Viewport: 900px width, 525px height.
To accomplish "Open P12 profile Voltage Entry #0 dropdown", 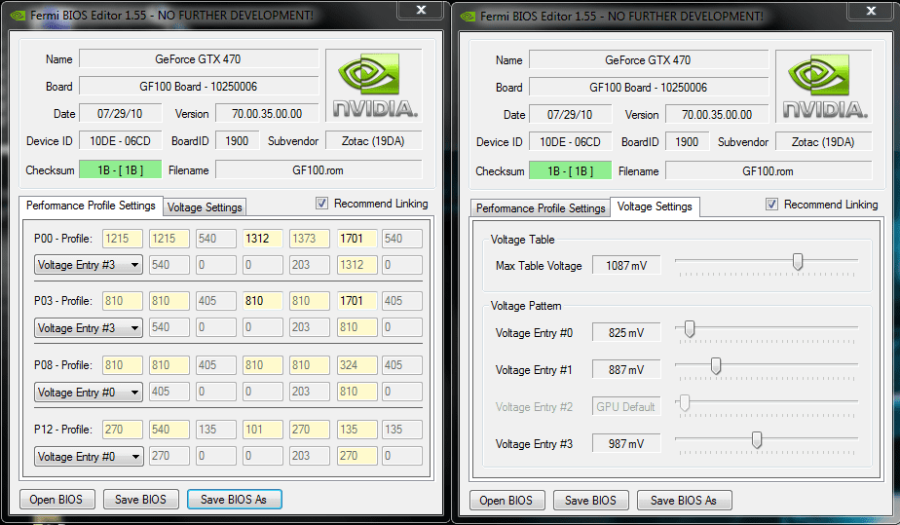I will 89,456.
